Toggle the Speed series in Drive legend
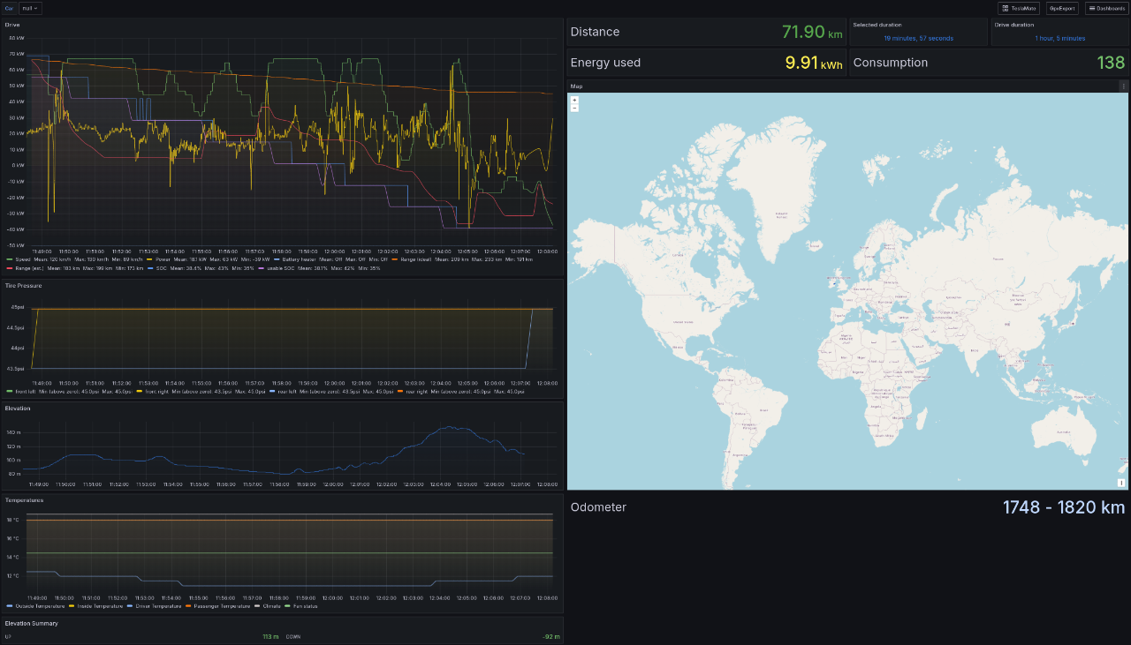 (25, 260)
